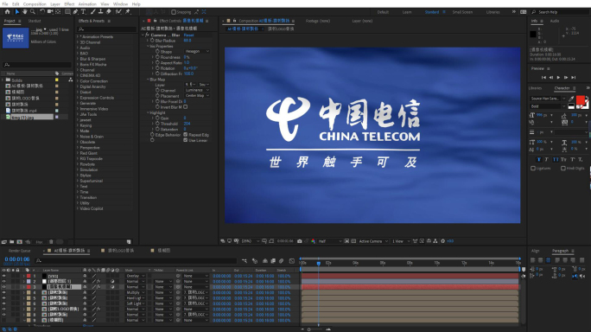The image size is (591, 332).
Task: Click the Home icon in toolbar
Action: click(x=7, y=12)
